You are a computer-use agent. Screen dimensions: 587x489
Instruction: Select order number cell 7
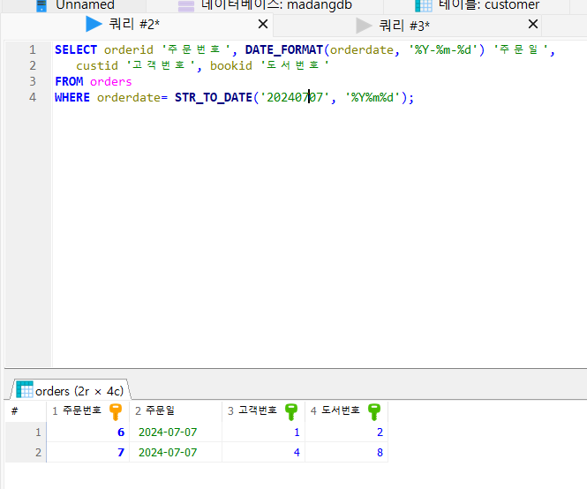pyautogui.click(x=87, y=452)
